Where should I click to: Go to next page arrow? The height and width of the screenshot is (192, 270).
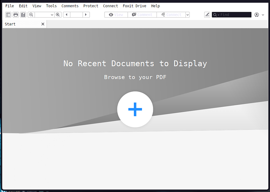86,15
